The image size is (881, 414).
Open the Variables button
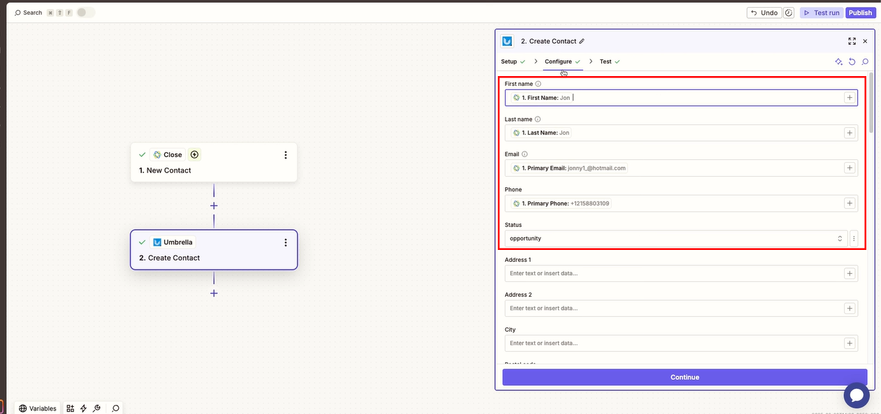click(38, 408)
